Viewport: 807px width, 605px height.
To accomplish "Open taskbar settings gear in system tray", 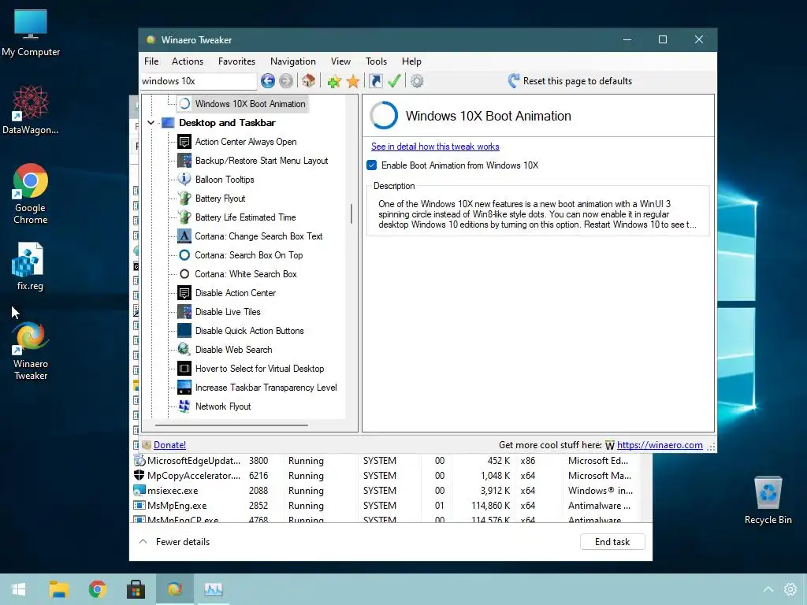I will 790,589.
